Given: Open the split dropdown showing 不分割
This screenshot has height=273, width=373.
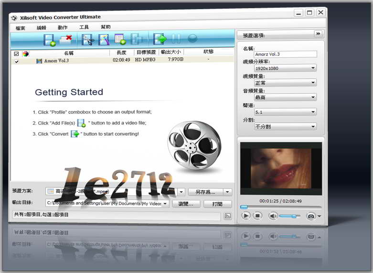Looking at the screenshot, I should click(285, 126).
